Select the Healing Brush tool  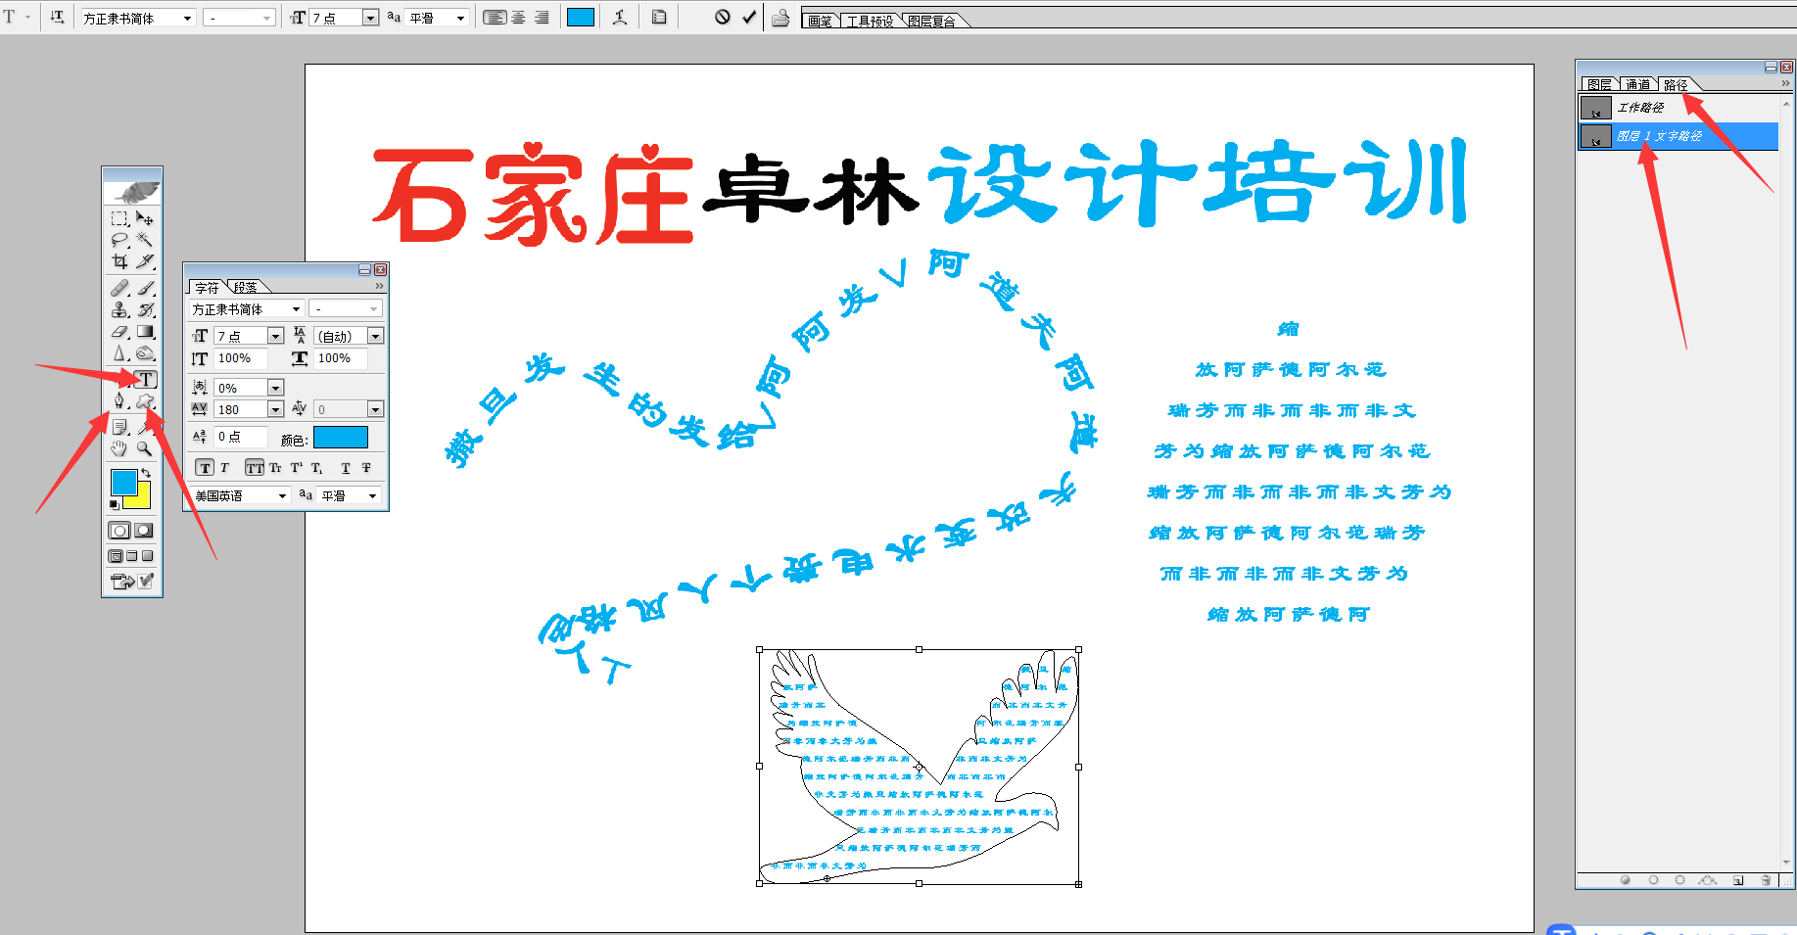point(119,288)
